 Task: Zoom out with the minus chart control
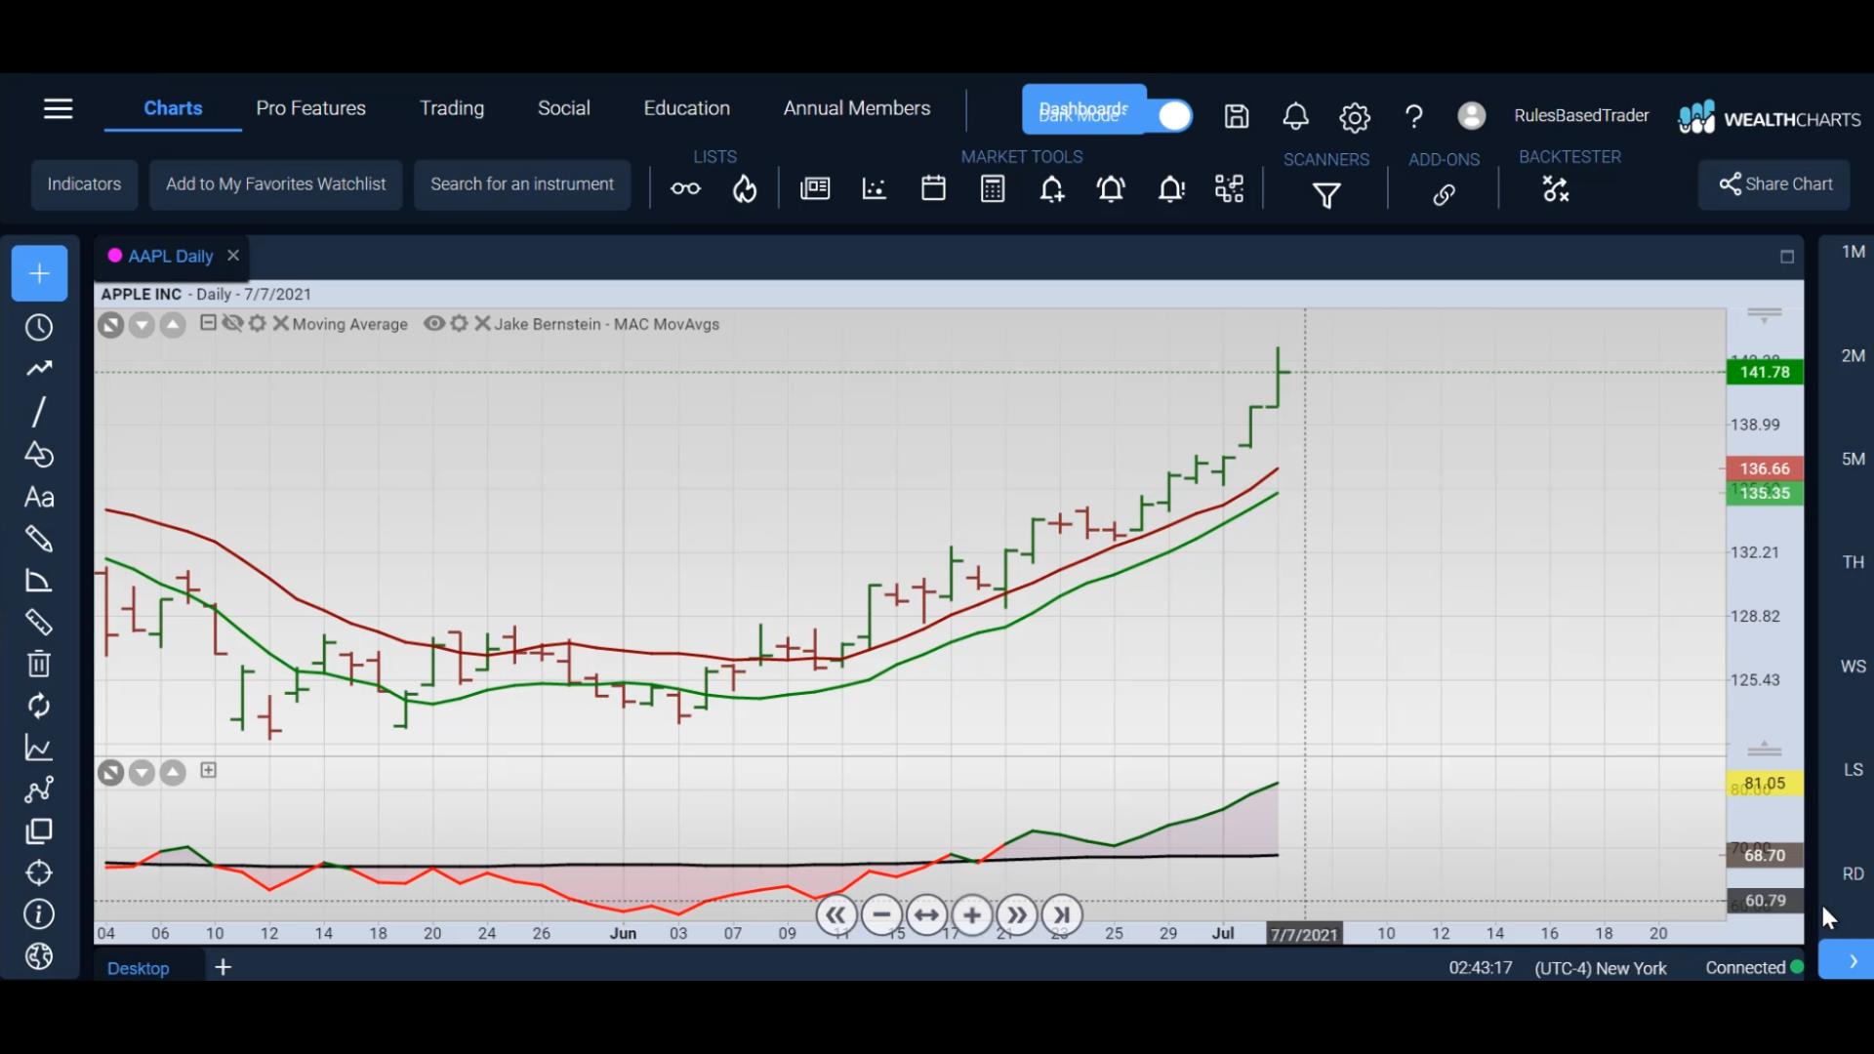[x=881, y=915]
